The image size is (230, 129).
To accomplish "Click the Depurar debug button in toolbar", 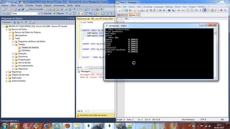I will (x=59, y=14).
